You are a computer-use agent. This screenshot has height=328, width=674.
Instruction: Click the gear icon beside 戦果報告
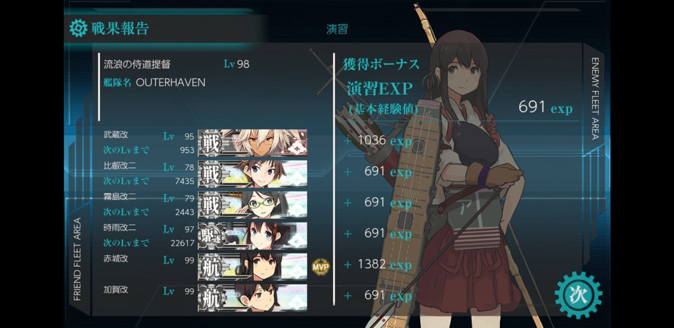[x=78, y=28]
